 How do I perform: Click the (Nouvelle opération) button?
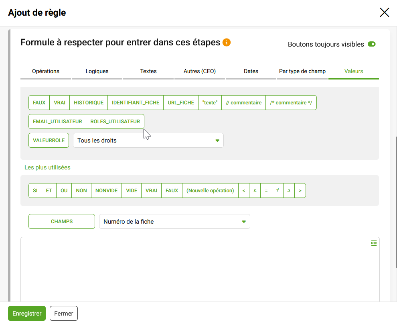[x=210, y=191]
